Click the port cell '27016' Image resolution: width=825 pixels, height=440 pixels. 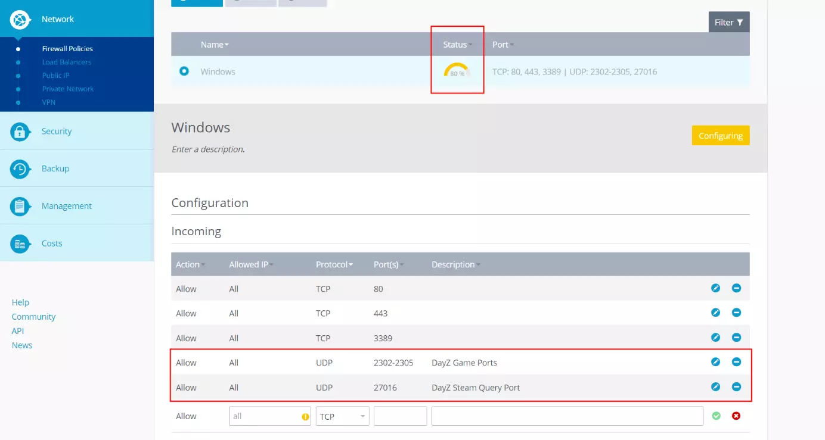tap(385, 388)
